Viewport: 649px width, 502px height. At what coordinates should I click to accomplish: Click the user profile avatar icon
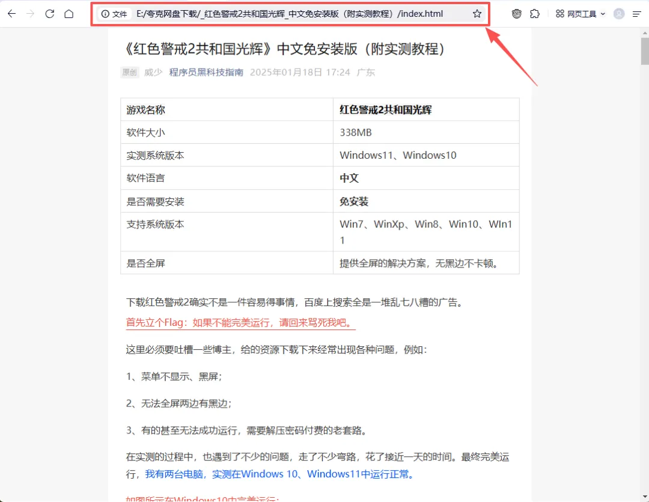619,14
